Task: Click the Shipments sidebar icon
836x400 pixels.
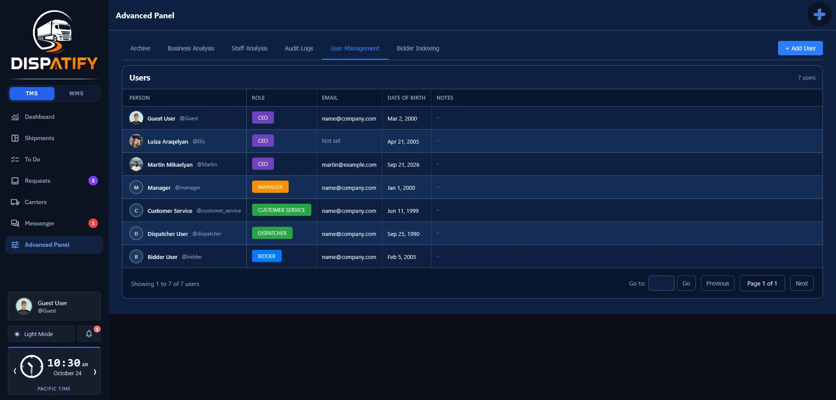Action: 15,138
